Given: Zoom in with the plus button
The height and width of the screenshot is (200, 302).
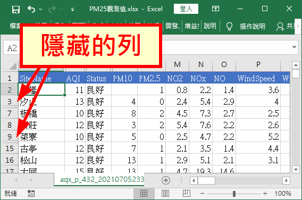Looking at the screenshot, I should click(265, 193).
